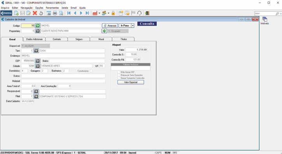Open the Ajuda menu
The width and height of the screenshot is (282, 154).
tap(82, 8)
